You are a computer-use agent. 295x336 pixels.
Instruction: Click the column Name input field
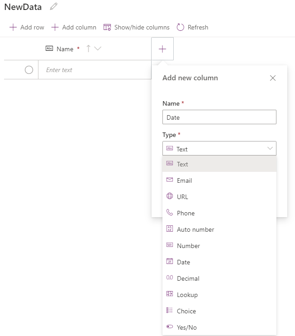219,117
